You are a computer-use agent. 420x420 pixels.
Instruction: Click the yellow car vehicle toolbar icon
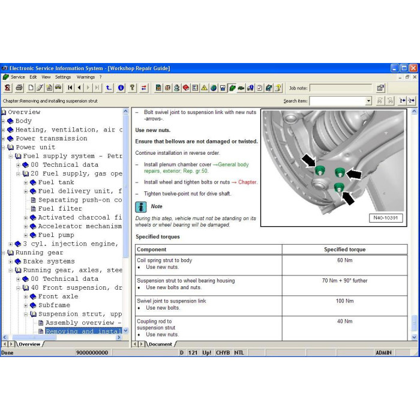click(58, 88)
